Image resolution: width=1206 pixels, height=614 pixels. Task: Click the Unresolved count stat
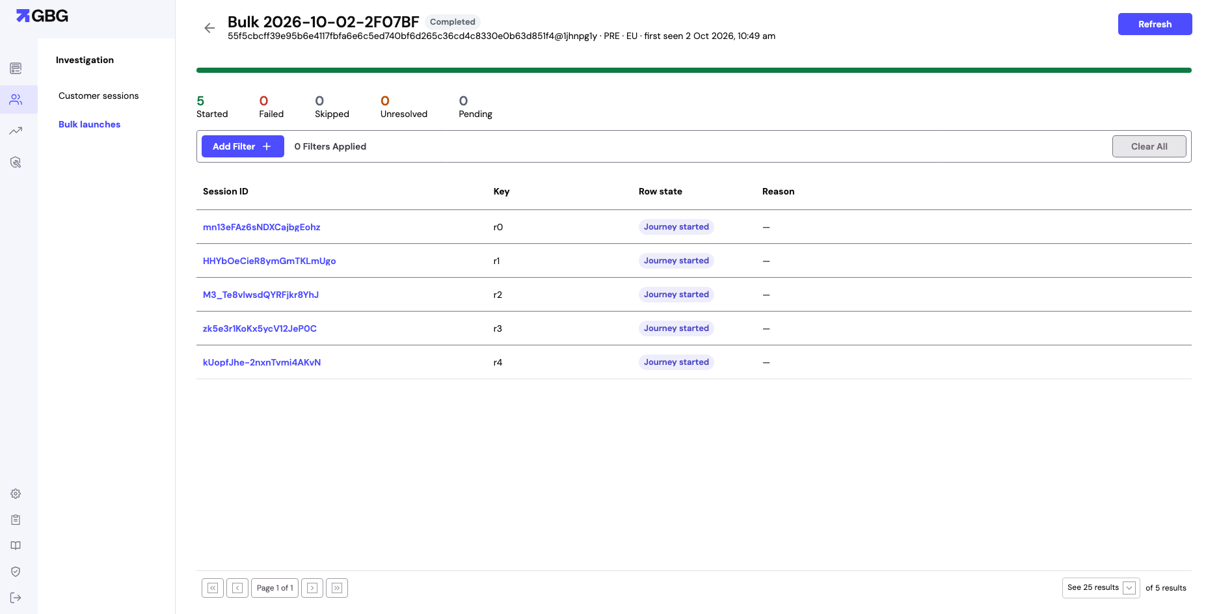click(x=404, y=107)
